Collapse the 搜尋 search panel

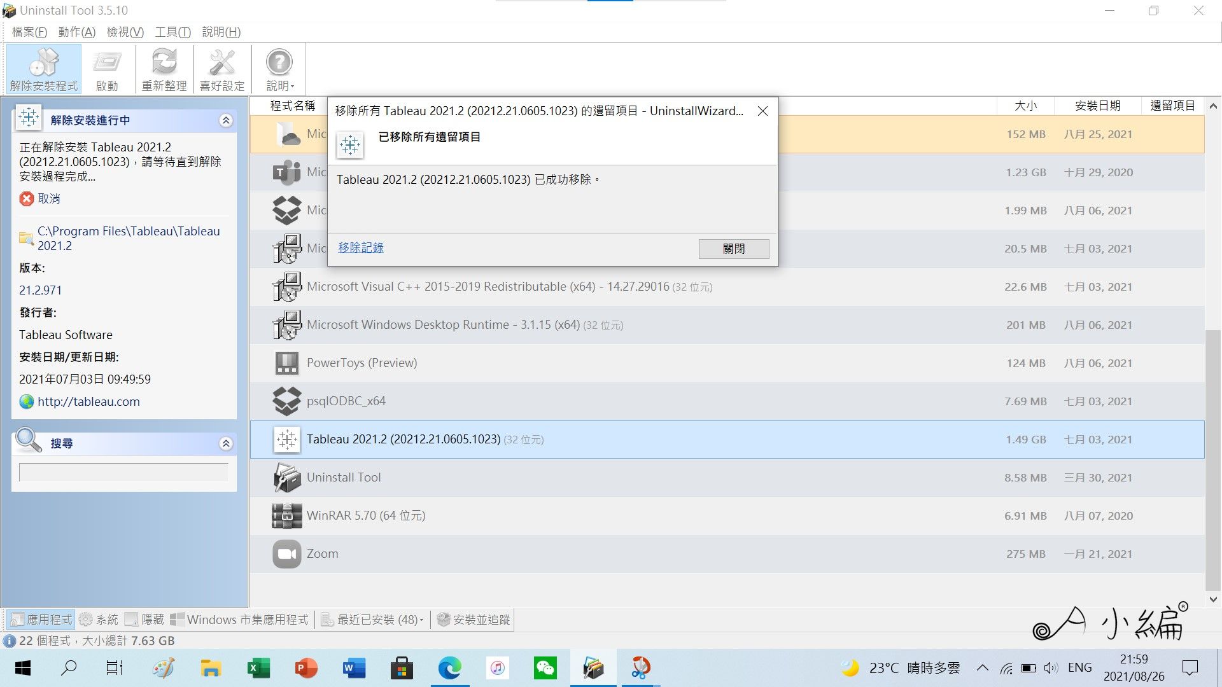(x=226, y=443)
